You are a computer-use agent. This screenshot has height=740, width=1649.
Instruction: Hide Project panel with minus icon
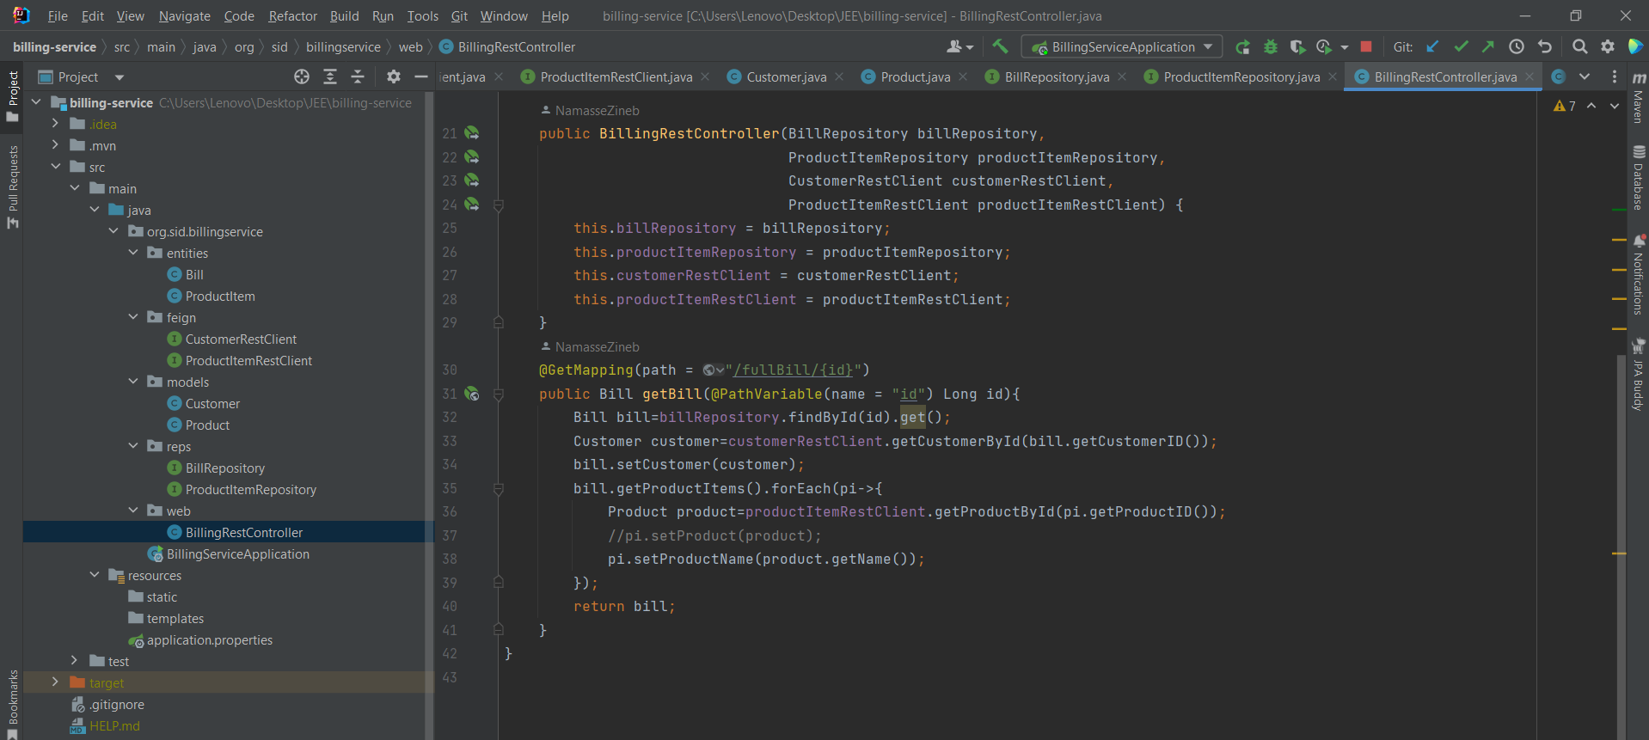(421, 77)
